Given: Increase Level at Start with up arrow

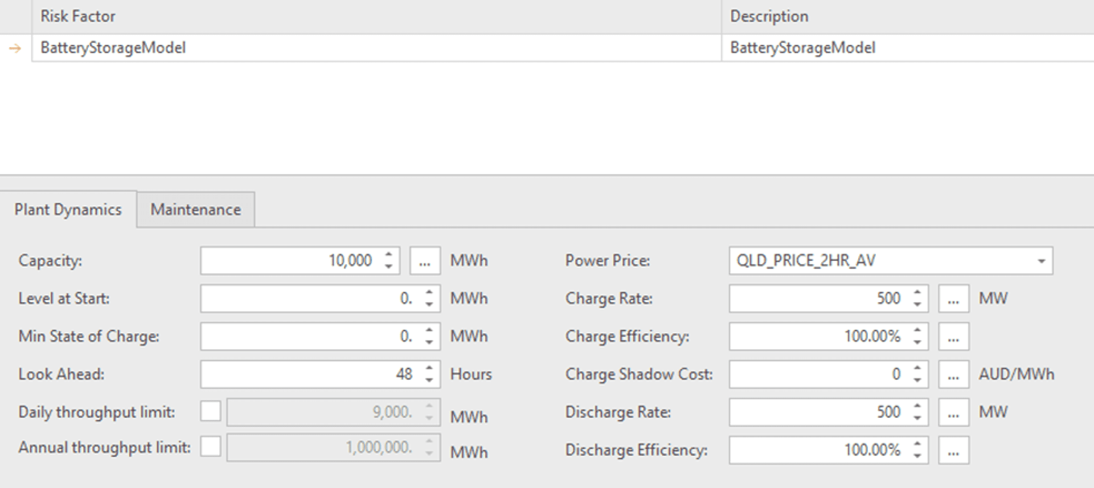Looking at the screenshot, I should 429,292.
